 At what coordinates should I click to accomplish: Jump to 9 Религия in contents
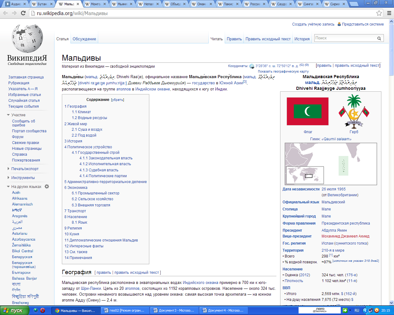click(73, 228)
